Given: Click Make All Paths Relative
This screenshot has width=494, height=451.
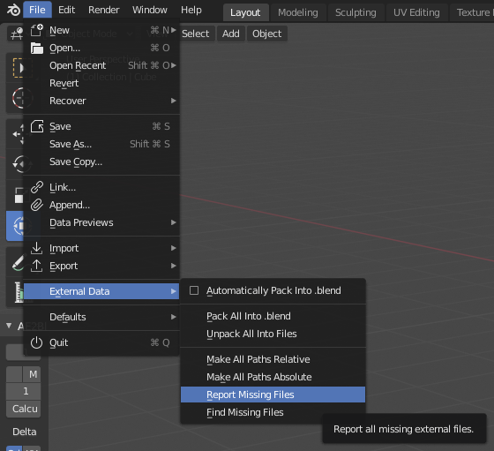Looking at the screenshot, I should (x=273, y=359).
